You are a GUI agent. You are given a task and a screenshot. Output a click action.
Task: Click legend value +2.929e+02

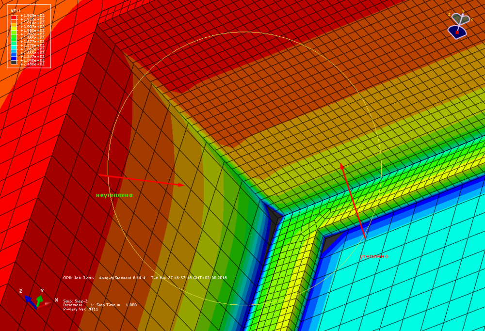point(32,16)
